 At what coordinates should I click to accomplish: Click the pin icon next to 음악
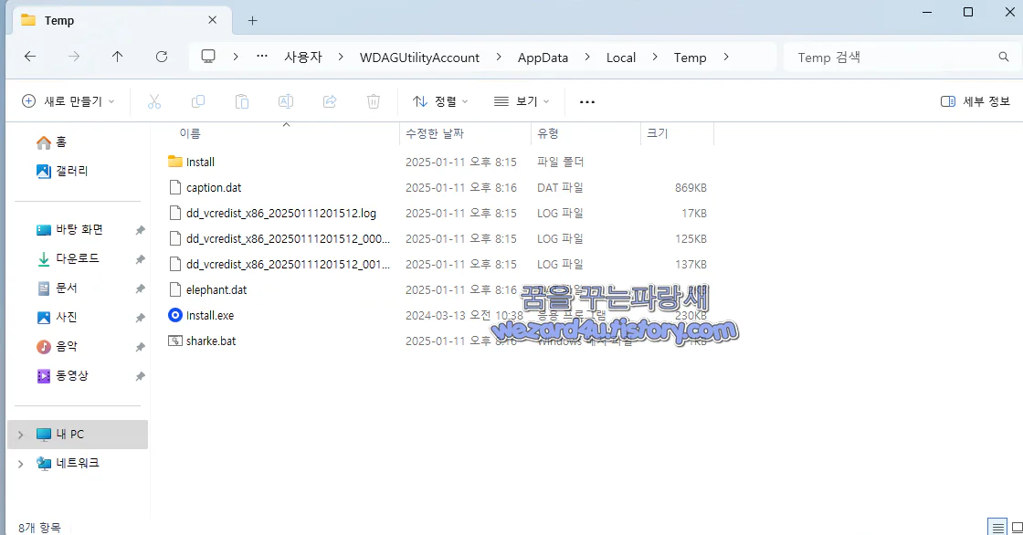tap(140, 347)
